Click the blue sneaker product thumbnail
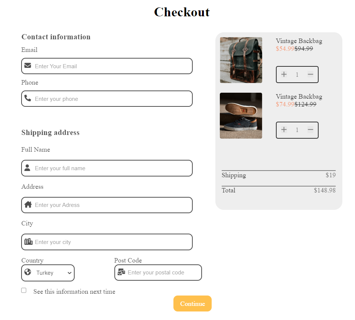 (241, 115)
